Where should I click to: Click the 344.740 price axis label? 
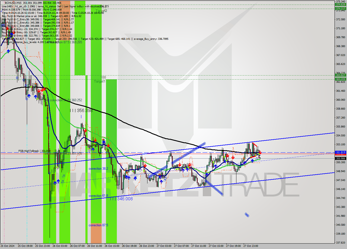[x=340, y=198]
